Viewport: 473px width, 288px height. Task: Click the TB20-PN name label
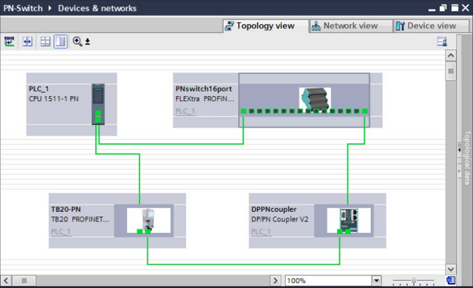coord(66,209)
